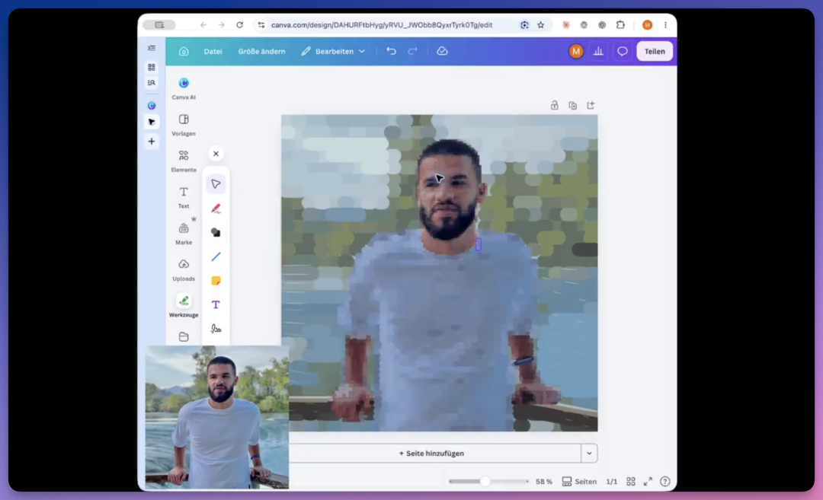823x500 pixels.
Task: Redo the last action
Action: [412, 51]
